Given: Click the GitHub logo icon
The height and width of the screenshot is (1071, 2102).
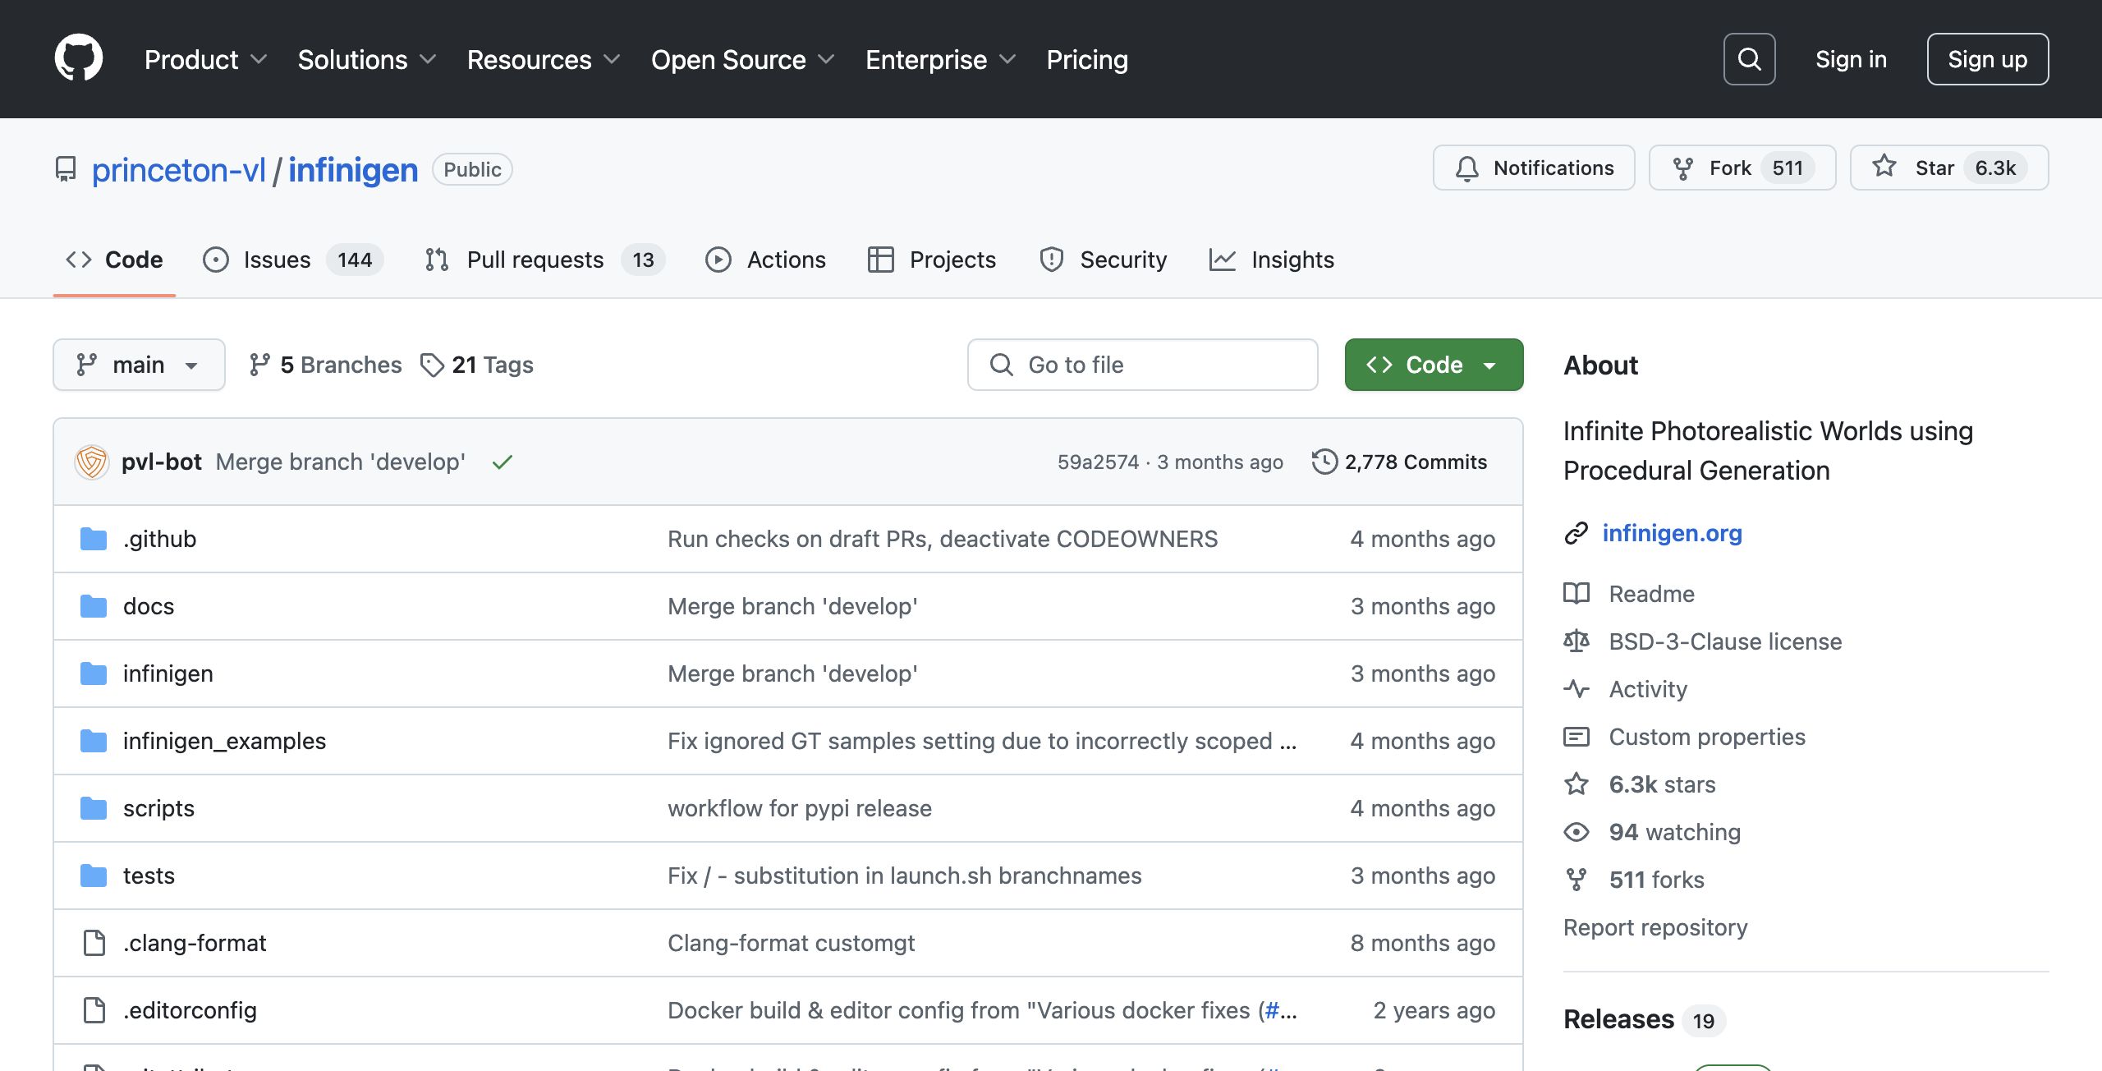Looking at the screenshot, I should (79, 58).
